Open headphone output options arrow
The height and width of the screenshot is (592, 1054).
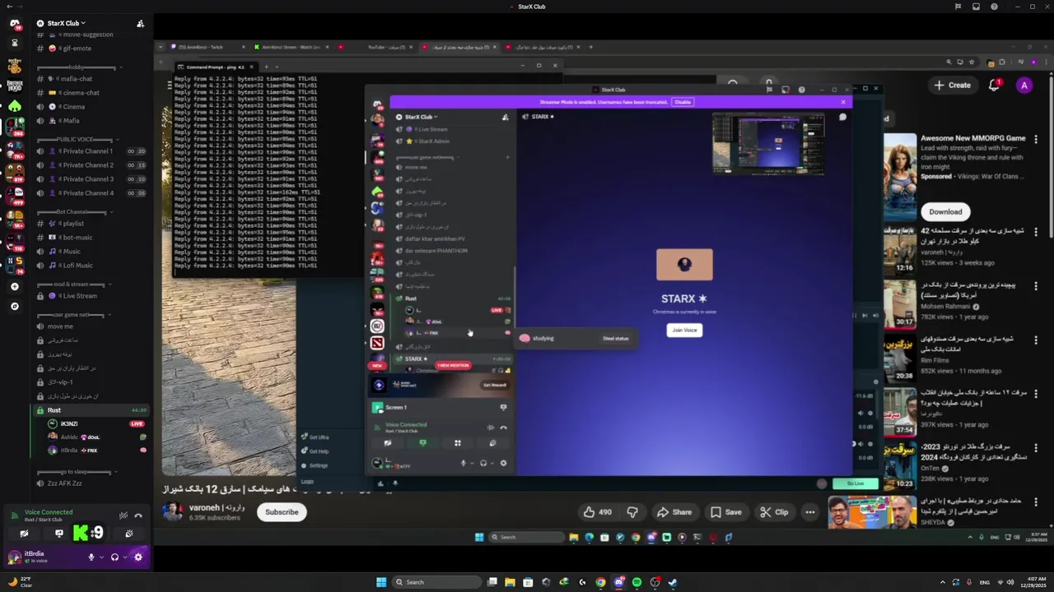(124, 557)
